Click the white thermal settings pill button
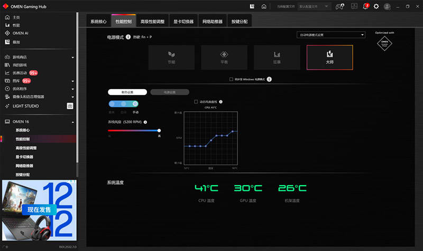Image resolution: width=423 pixels, height=251 pixels. click(x=127, y=92)
